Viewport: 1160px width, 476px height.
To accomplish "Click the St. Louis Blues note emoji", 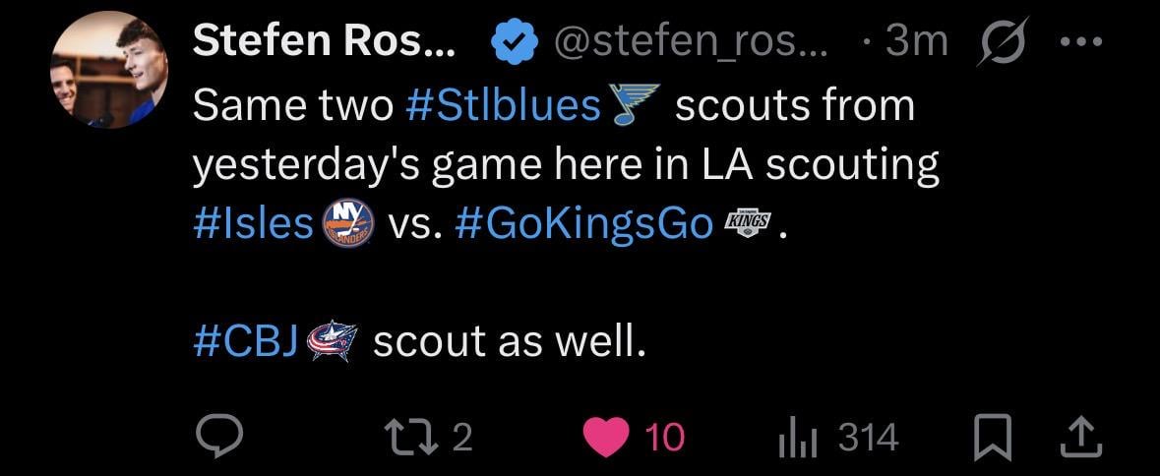I will pos(633,105).
